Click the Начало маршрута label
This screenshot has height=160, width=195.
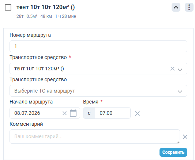31,102
